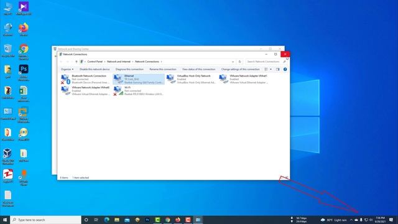Close the Network Connections window
The image size is (398, 224).
click(x=285, y=54)
